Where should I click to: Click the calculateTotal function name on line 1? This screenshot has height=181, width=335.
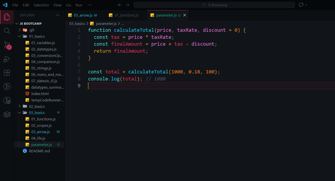click(x=134, y=30)
